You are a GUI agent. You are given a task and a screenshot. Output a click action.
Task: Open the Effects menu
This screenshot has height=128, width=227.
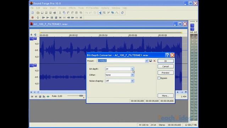tap(72, 8)
